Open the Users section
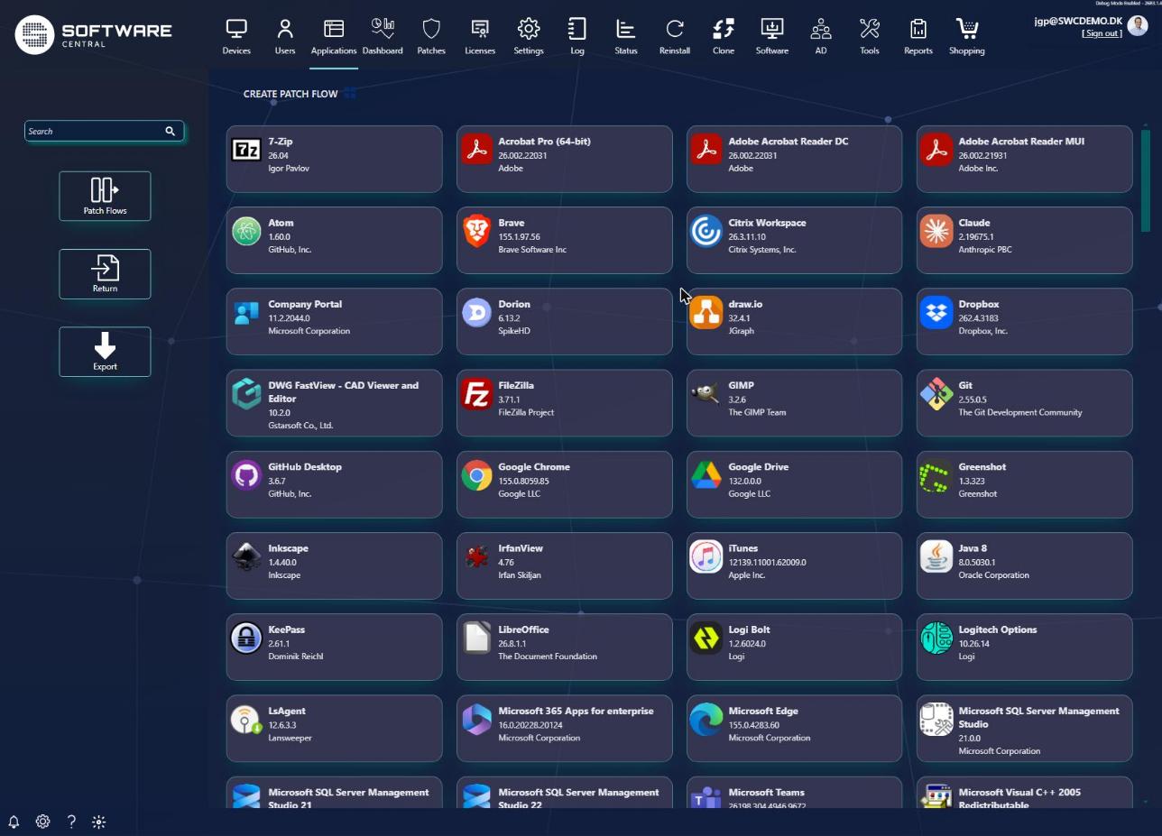The image size is (1162, 836). 285,37
